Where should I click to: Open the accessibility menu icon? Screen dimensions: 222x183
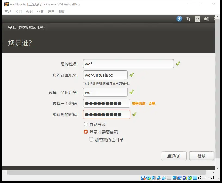pyautogui.click(x=179, y=19)
